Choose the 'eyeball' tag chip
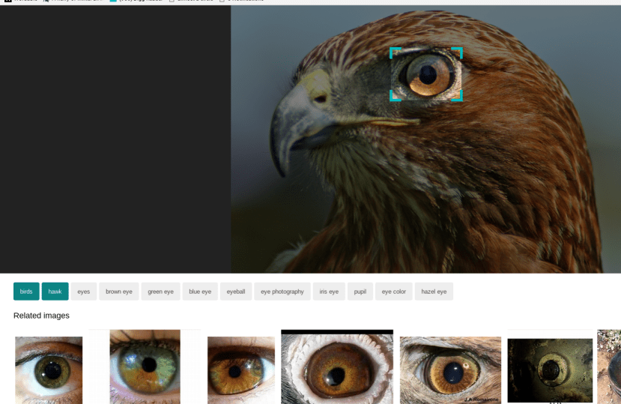This screenshot has width=621, height=404. click(x=236, y=292)
